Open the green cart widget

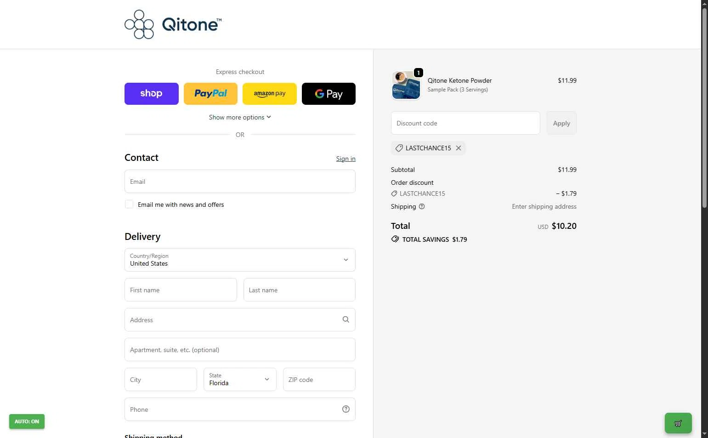pyautogui.click(x=678, y=423)
